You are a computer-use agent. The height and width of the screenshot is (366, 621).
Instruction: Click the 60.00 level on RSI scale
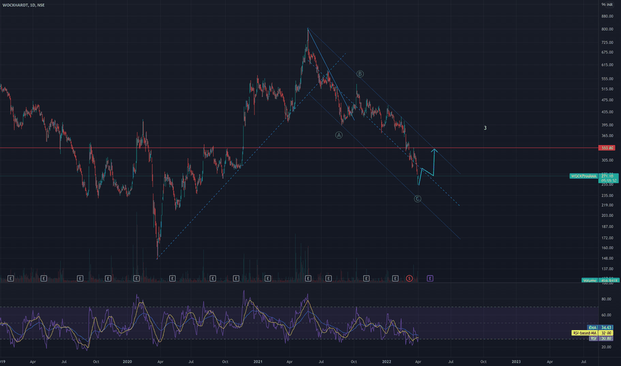click(x=606, y=315)
